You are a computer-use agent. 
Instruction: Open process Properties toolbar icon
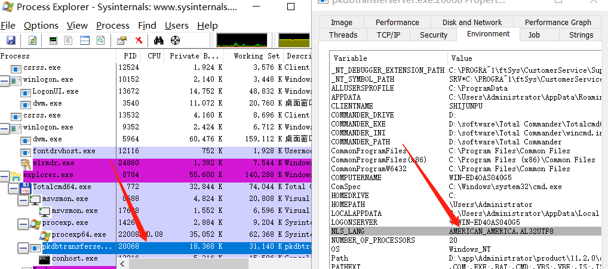(x=122, y=40)
